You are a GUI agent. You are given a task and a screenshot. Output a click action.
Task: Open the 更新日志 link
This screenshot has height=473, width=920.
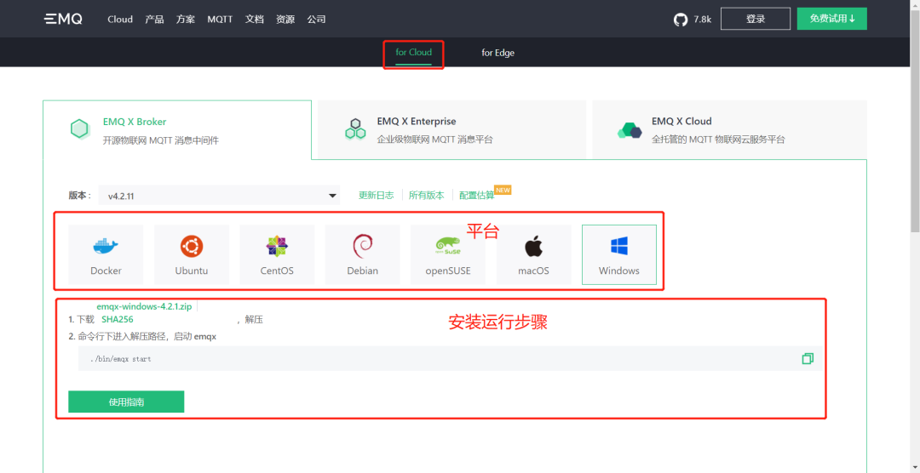pyautogui.click(x=377, y=195)
